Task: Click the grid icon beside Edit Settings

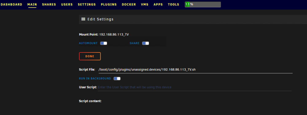Action: 83,19
